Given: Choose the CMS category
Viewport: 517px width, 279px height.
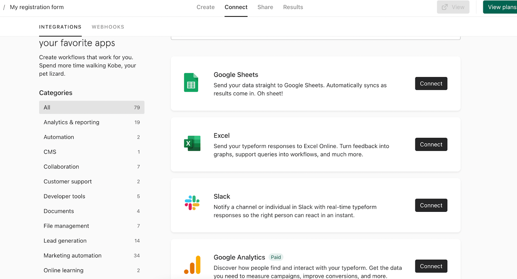Looking at the screenshot, I should [92, 152].
